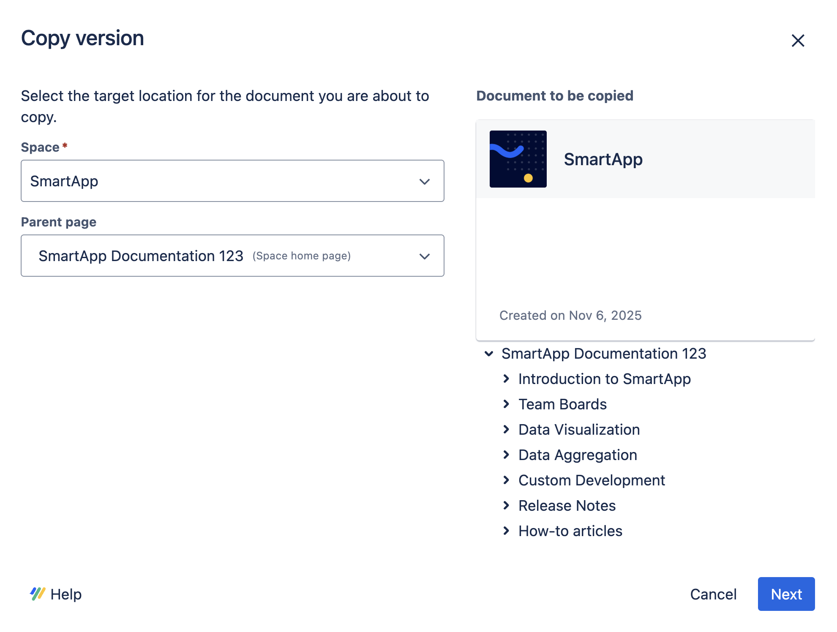The height and width of the screenshot is (632, 837).
Task: Click the SmartApp space selection field
Action: pyautogui.click(x=211, y=181)
